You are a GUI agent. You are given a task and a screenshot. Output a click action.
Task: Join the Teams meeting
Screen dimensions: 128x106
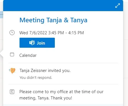[37, 43]
